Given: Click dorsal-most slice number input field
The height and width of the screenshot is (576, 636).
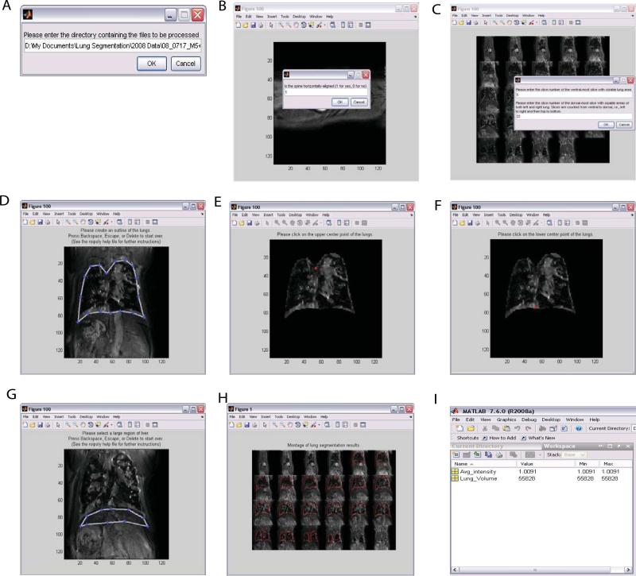Looking at the screenshot, I should pyautogui.click(x=573, y=116).
